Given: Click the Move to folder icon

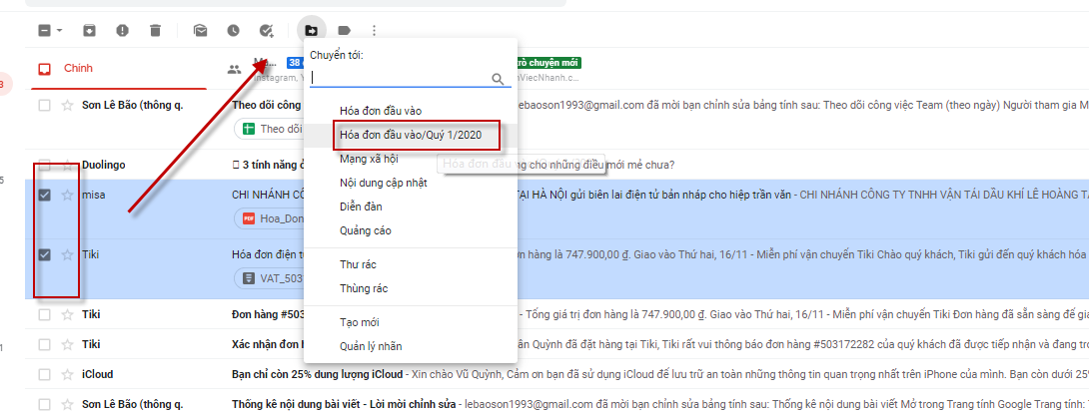Looking at the screenshot, I should [x=311, y=31].
